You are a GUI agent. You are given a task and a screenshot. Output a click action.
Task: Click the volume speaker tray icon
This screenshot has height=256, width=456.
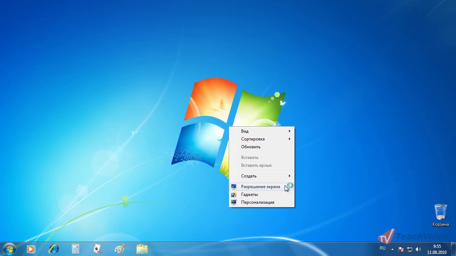(x=418, y=249)
